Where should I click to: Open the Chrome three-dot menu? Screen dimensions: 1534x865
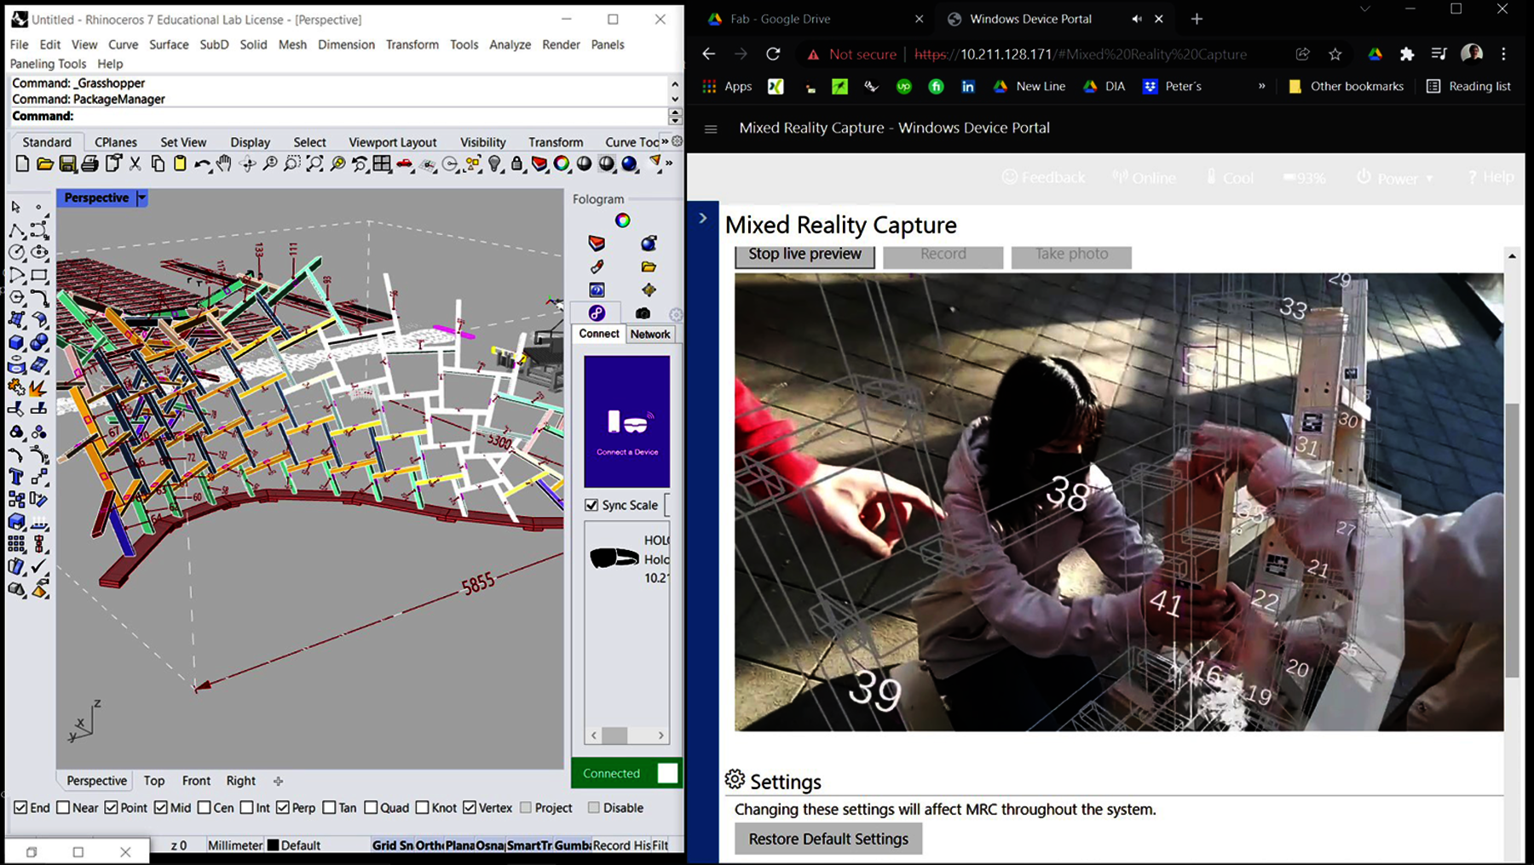click(x=1504, y=54)
